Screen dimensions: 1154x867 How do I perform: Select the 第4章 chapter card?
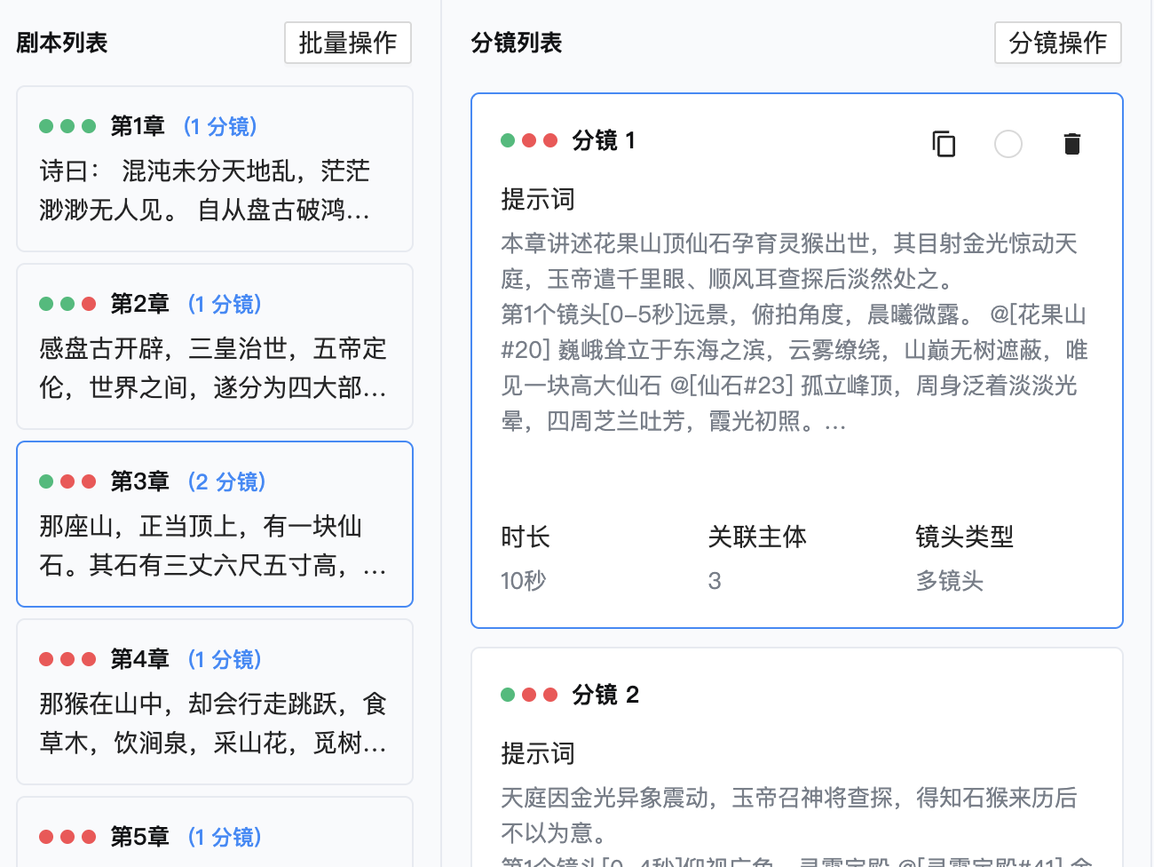215,702
